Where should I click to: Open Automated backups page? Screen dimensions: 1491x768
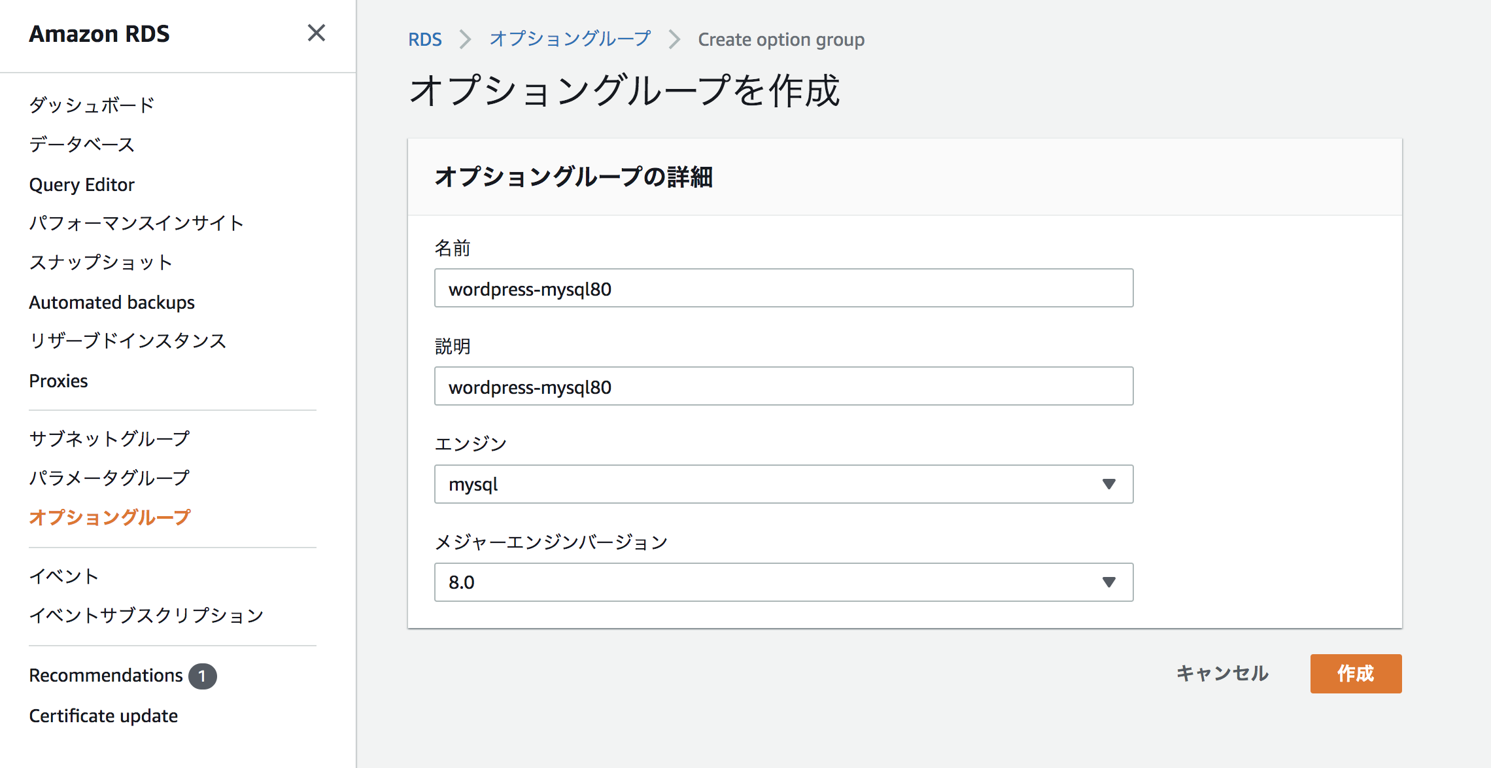point(112,302)
